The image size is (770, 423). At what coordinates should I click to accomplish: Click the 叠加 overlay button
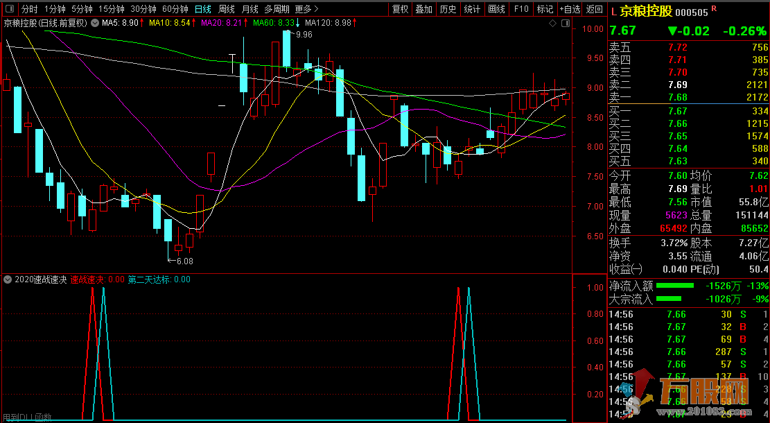[423, 9]
